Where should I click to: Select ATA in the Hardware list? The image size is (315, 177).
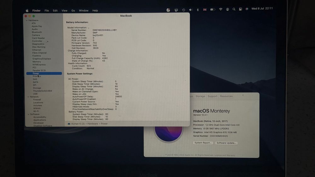point(34,23)
